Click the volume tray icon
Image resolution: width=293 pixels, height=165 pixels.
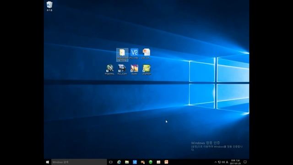(x=223, y=162)
